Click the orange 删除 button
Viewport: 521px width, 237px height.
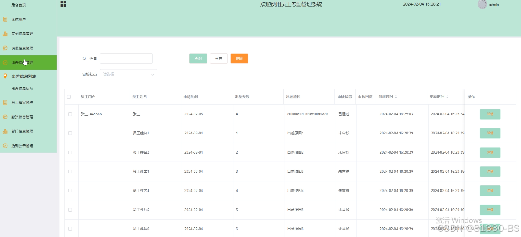tap(239, 58)
